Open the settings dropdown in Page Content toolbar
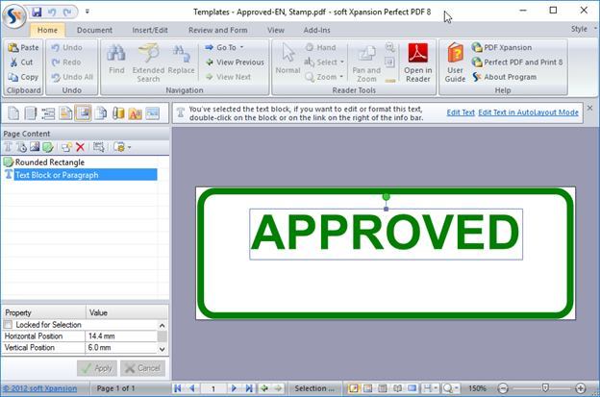This screenshot has height=397, width=600. (121, 147)
